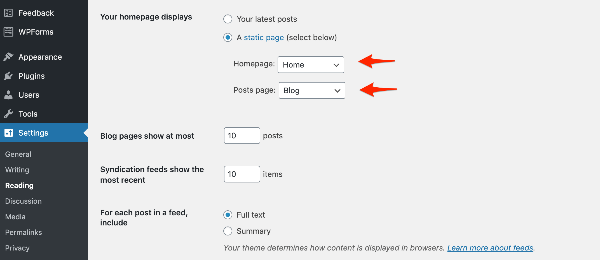Open the Discussion settings submenu item

click(x=24, y=201)
